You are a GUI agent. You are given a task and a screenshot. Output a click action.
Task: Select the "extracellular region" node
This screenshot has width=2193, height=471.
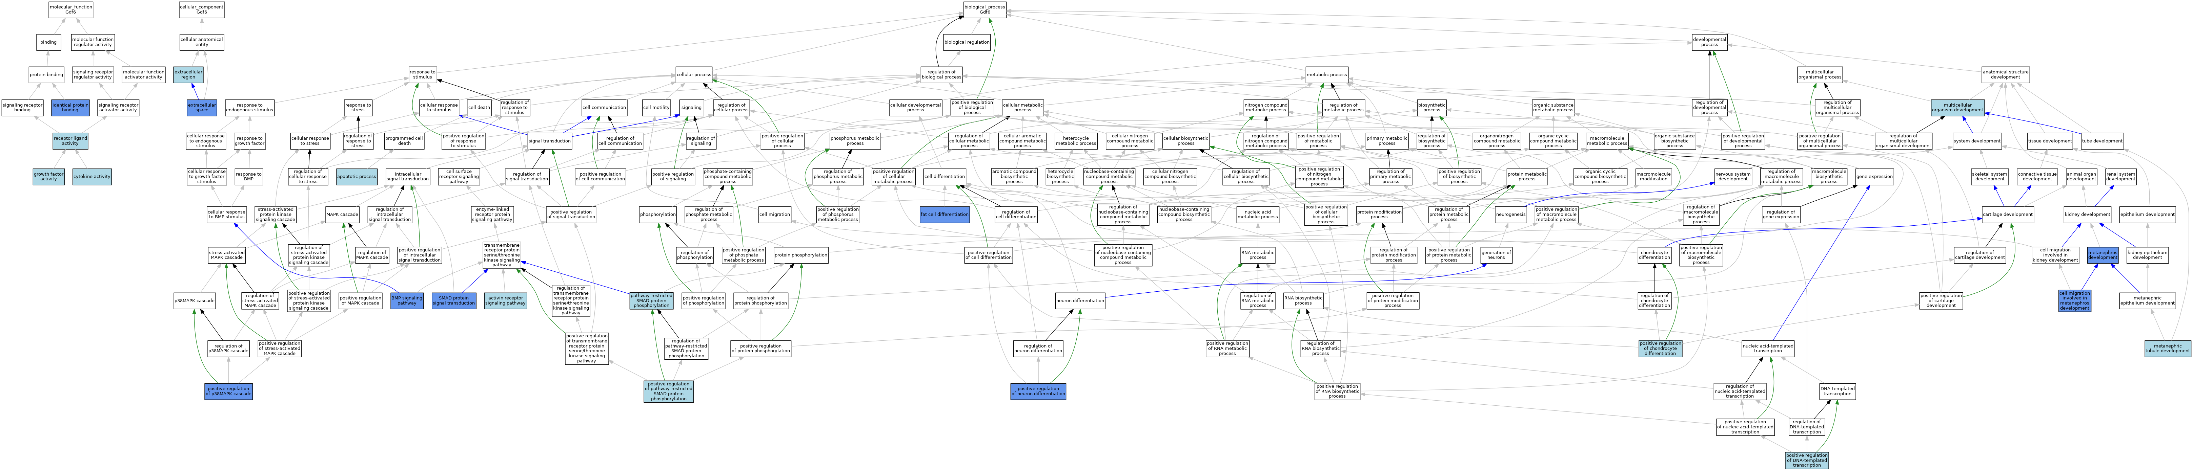point(188,75)
